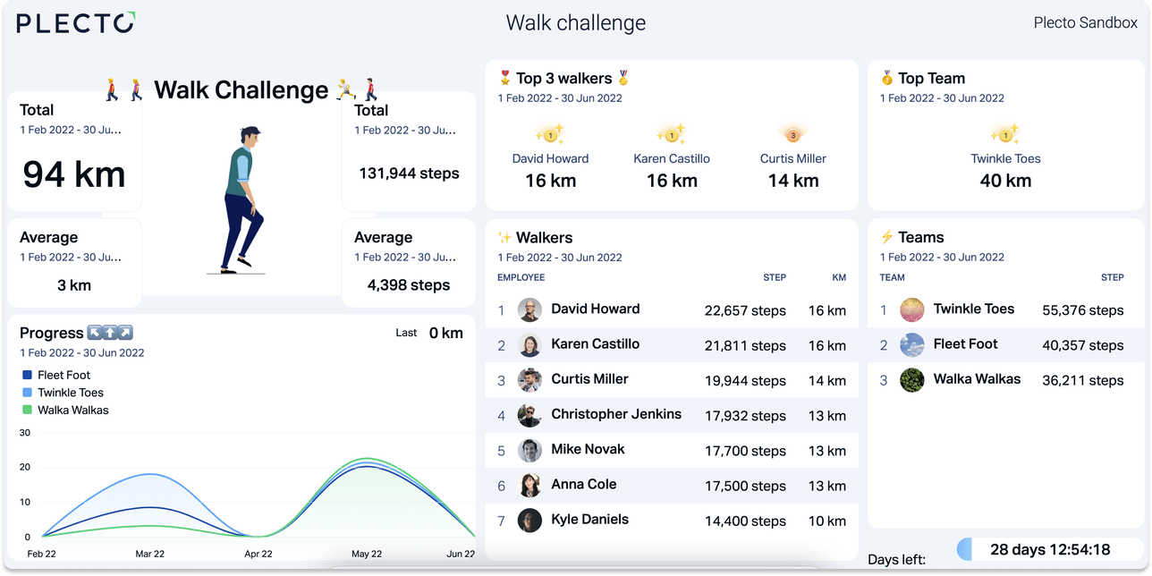The height and width of the screenshot is (576, 1152).
Task: Click the Fleet Foot legend color swatch
Action: [x=28, y=375]
